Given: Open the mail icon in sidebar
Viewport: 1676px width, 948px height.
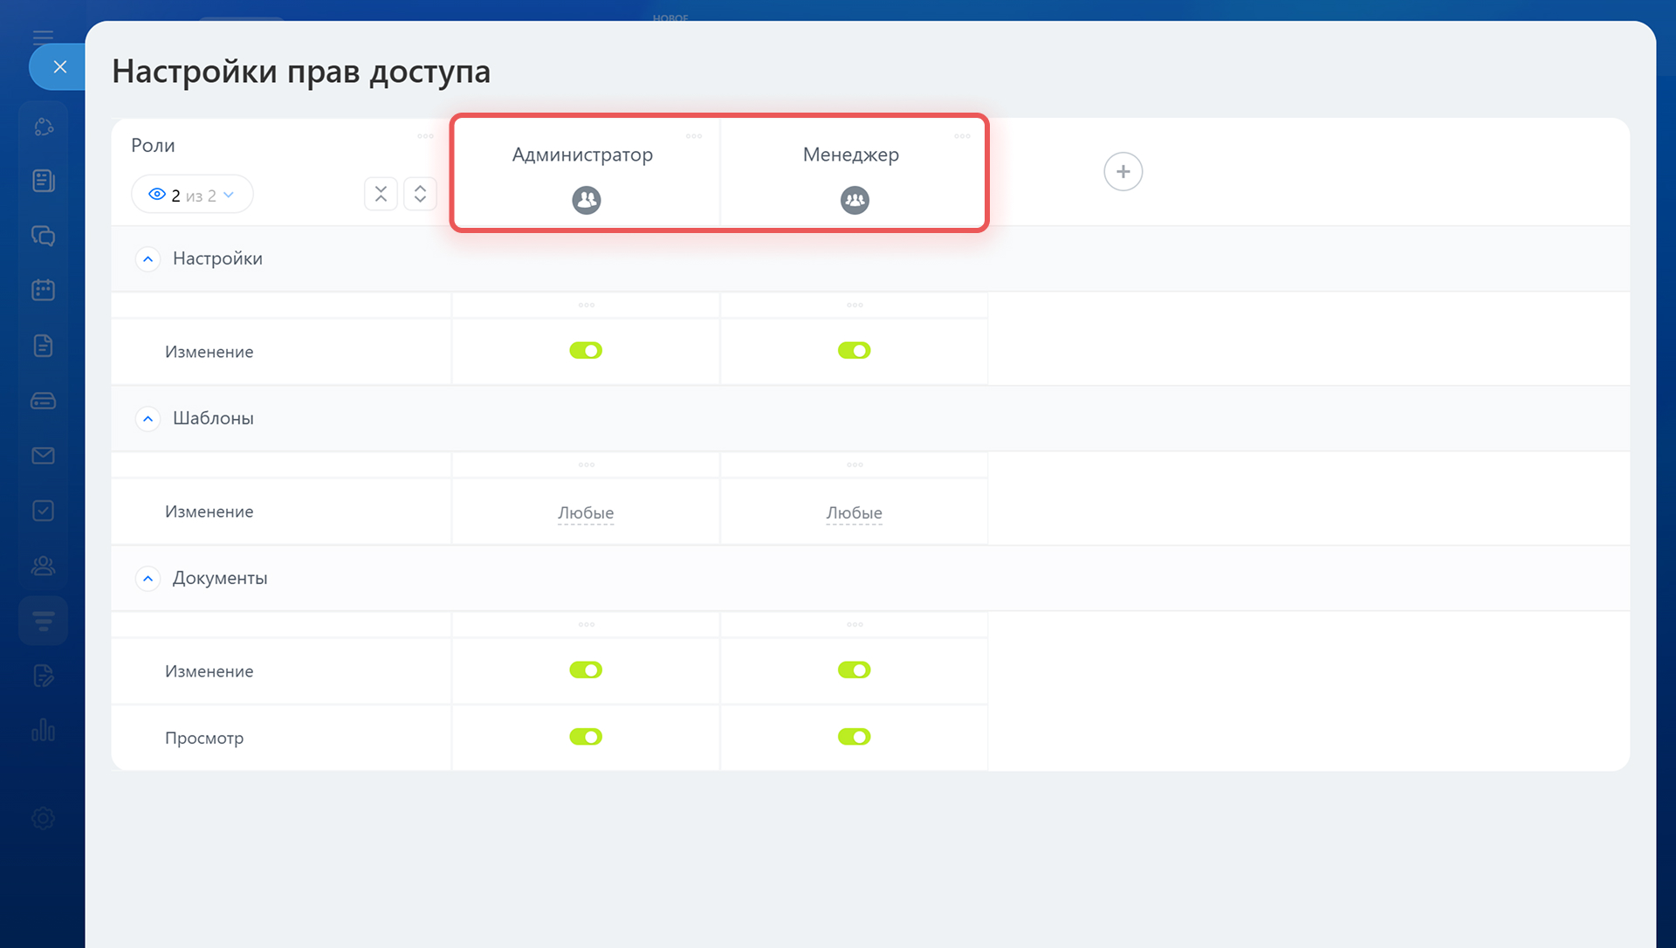Looking at the screenshot, I should pos(43,456).
